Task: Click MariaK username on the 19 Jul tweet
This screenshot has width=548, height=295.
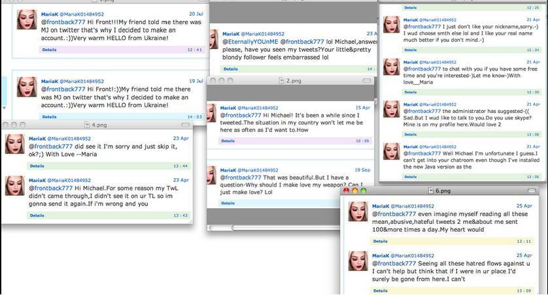Action: [49, 81]
